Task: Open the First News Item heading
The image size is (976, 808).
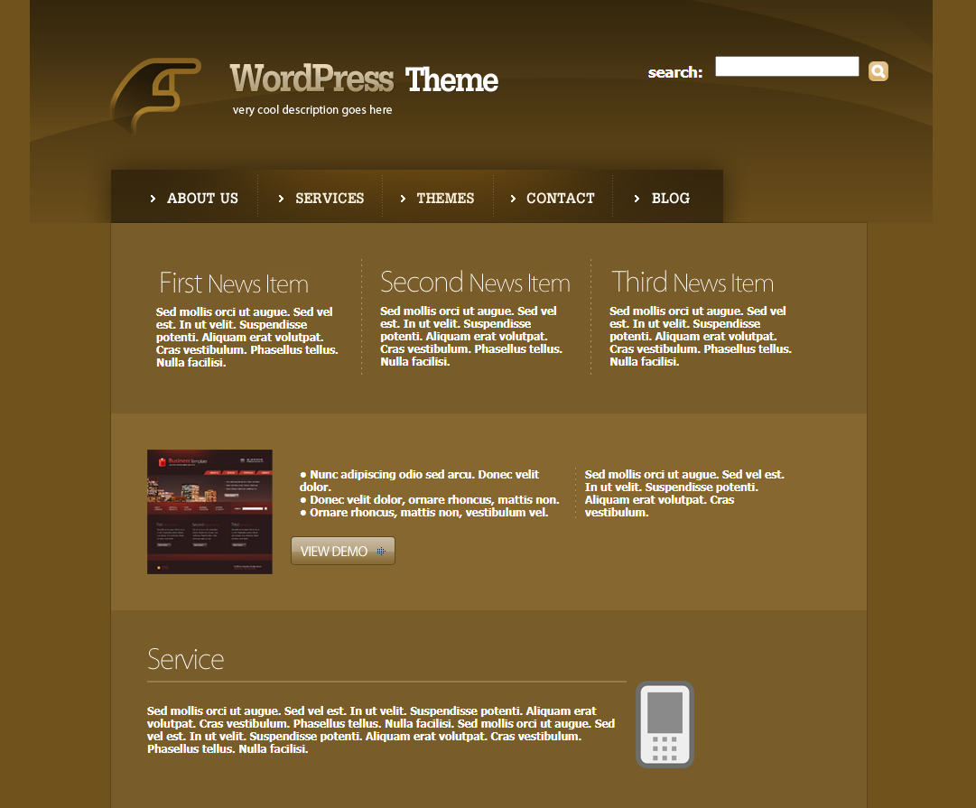Action: (x=234, y=283)
